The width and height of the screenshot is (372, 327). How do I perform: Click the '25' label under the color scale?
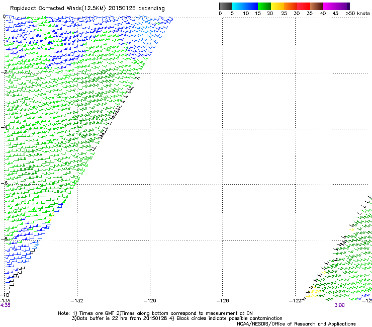coord(284,14)
